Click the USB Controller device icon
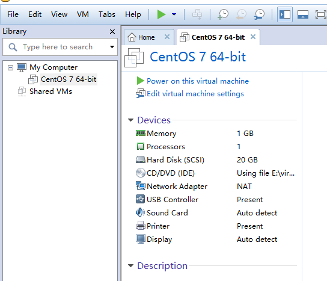Image resolution: width=327 pixels, height=281 pixels. point(140,199)
